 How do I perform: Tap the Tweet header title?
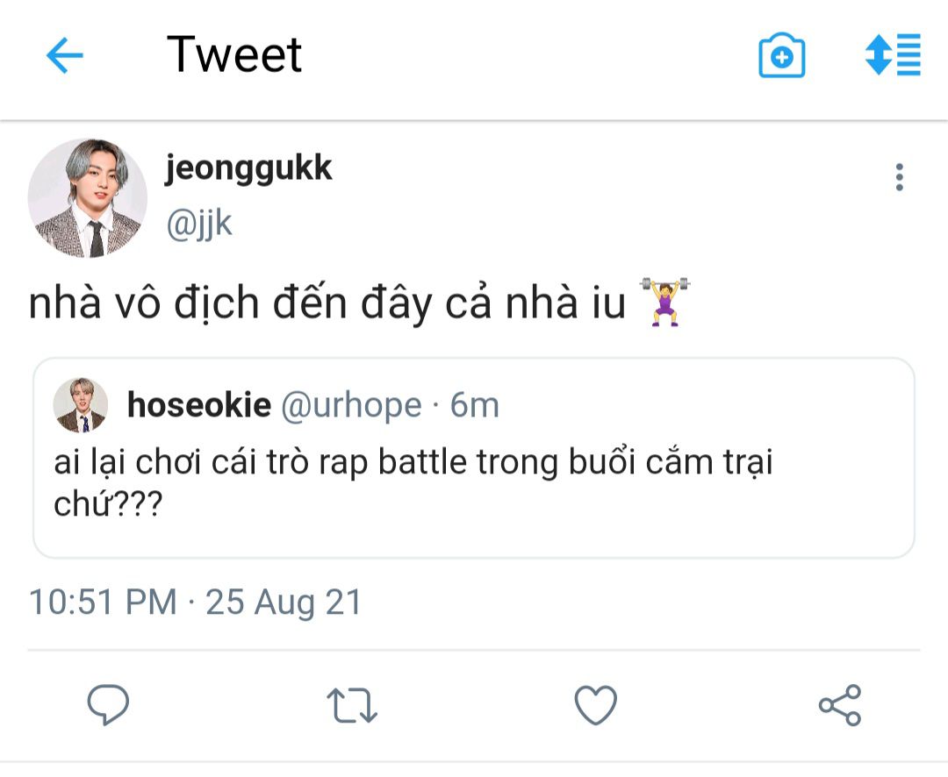point(234,54)
